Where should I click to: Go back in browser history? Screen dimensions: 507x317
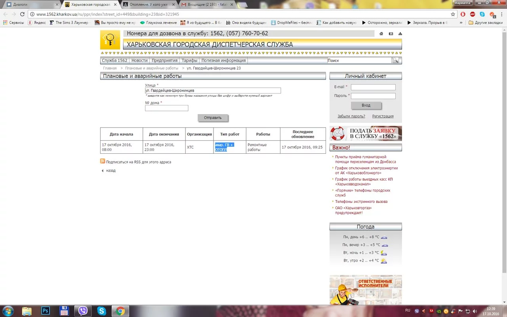click(x=5, y=14)
